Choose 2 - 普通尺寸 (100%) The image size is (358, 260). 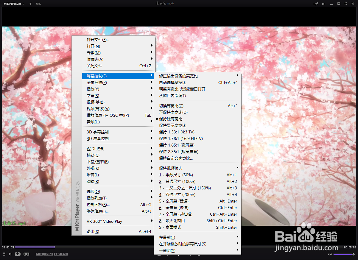tap(197, 181)
